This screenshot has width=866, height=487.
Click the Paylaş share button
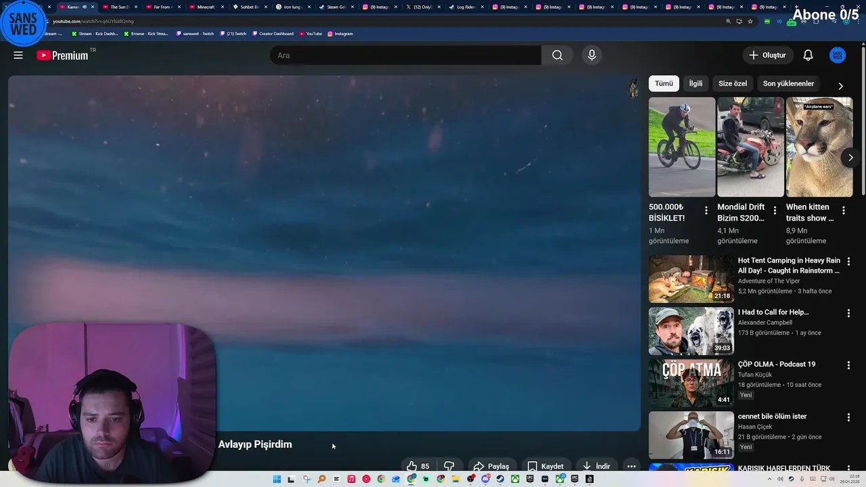tap(491, 466)
